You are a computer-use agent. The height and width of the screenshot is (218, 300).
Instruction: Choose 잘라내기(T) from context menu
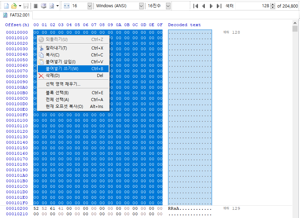(x=73, y=48)
